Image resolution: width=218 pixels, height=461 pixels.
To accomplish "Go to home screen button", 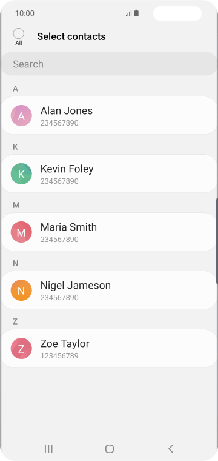I will (110, 449).
